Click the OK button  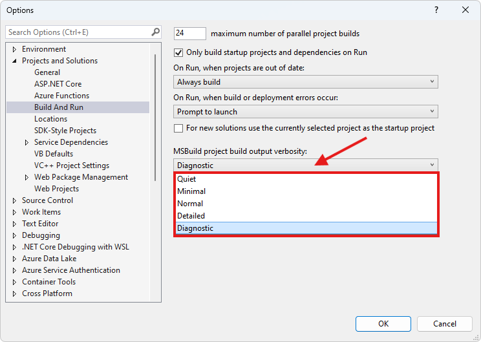383,324
